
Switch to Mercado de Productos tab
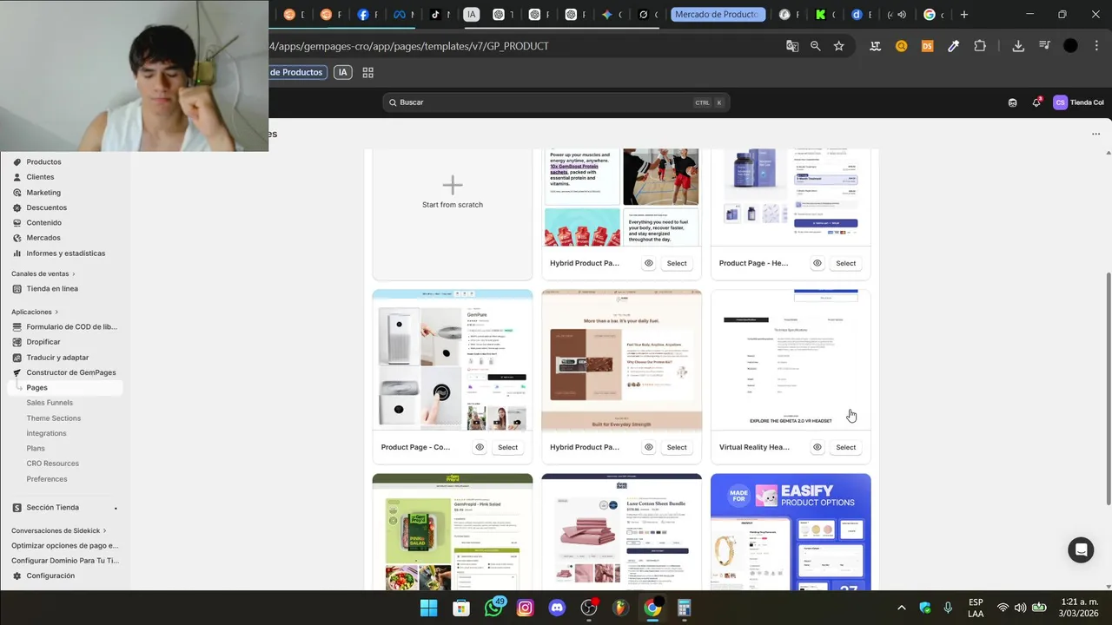coord(718,14)
